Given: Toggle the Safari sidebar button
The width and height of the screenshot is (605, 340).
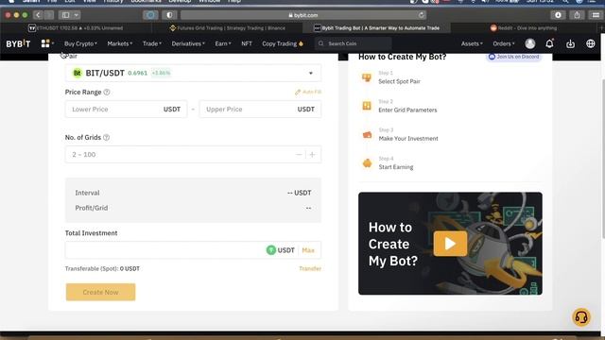Looking at the screenshot, I should click(x=65, y=15).
